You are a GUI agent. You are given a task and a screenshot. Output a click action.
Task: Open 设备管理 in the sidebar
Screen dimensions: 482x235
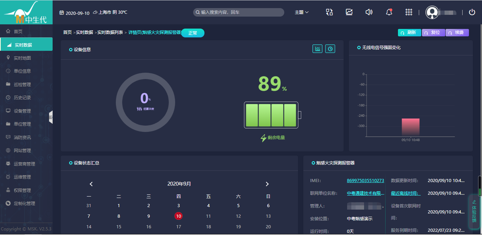click(x=22, y=111)
